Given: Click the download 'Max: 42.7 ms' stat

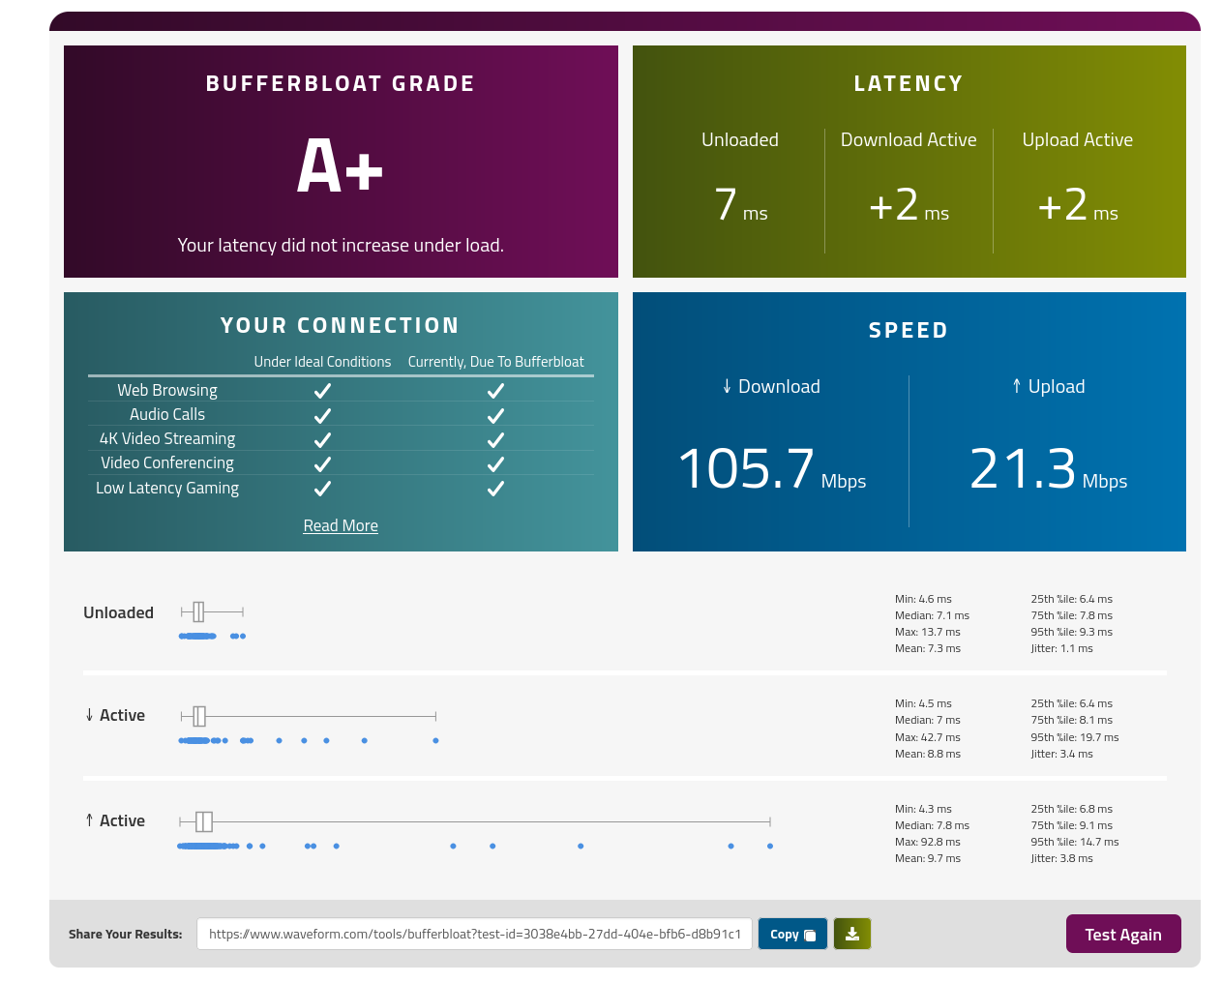Looking at the screenshot, I should pos(928,737).
